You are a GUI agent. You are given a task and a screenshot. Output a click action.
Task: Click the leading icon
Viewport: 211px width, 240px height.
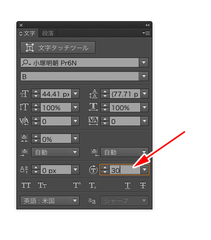pyautogui.click(x=93, y=93)
